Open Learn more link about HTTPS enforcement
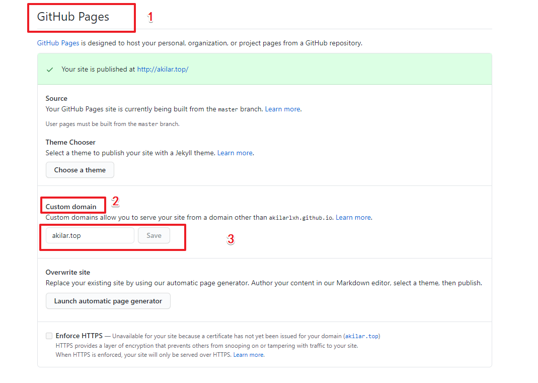The width and height of the screenshot is (538, 383). click(249, 355)
